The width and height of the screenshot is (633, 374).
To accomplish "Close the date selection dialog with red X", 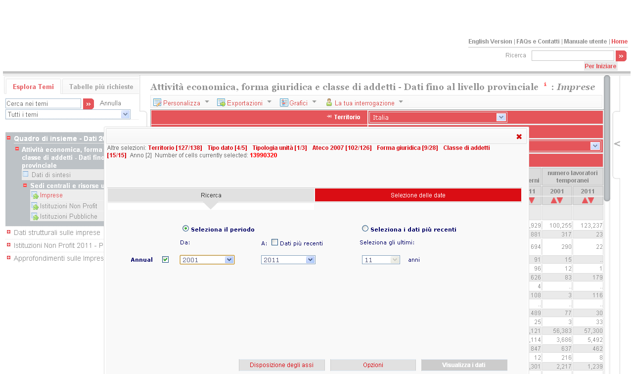I will [519, 137].
